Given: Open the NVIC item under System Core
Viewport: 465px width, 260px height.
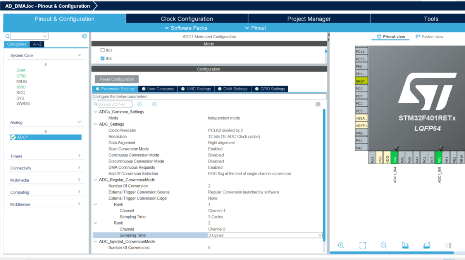Looking at the screenshot, I should tap(21, 87).
